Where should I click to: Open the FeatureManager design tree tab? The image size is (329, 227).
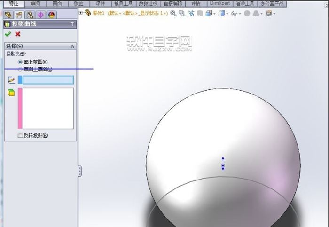click(8, 15)
